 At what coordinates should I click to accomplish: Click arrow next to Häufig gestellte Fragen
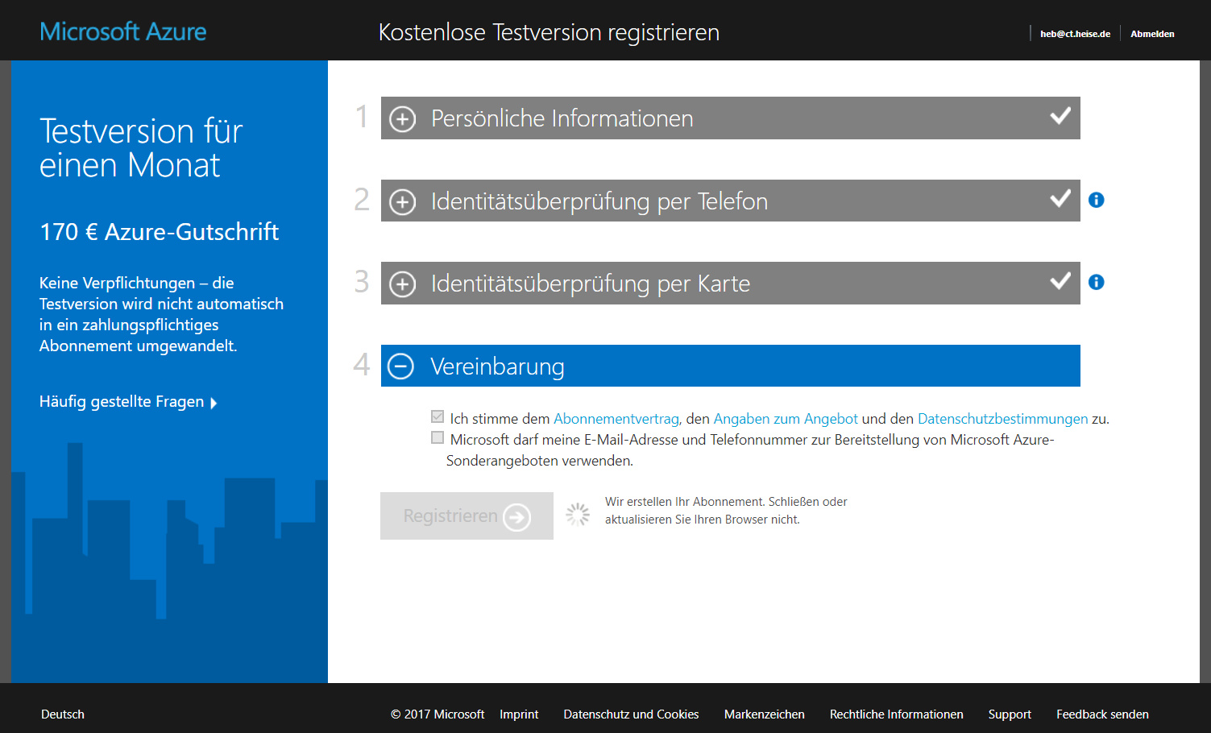214,403
